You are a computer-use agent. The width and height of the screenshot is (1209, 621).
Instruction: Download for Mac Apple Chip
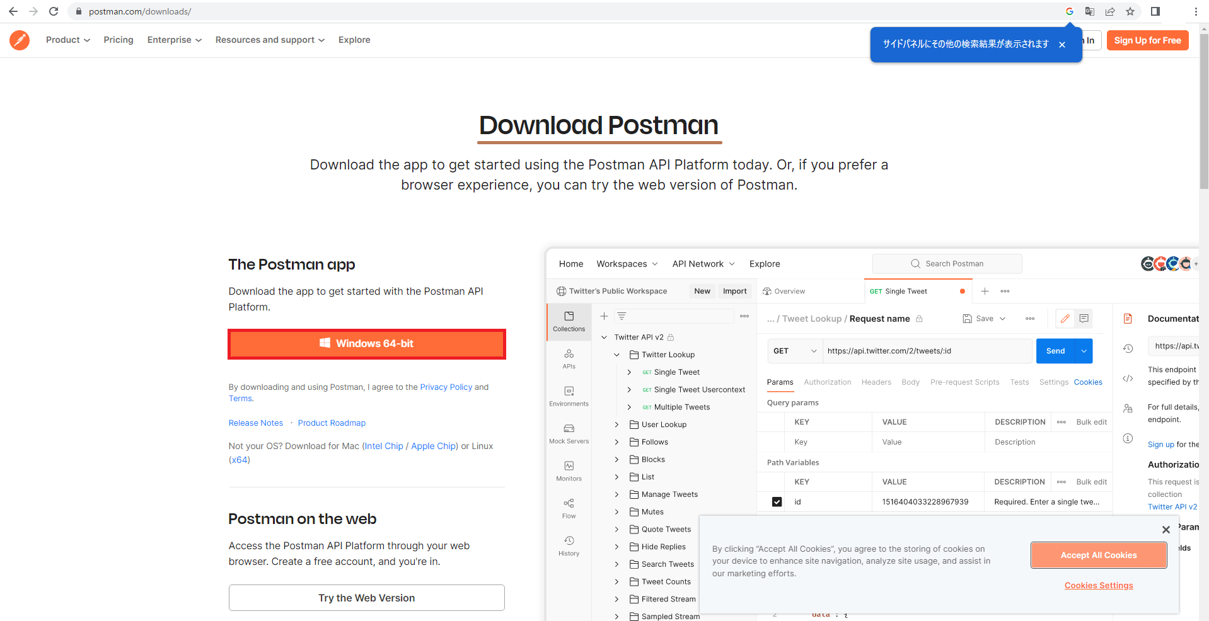point(434,446)
